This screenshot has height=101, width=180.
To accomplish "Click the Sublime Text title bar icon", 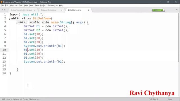I will [1, 2].
